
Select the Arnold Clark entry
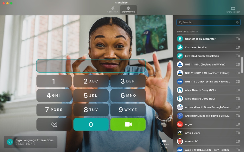coord(208,133)
